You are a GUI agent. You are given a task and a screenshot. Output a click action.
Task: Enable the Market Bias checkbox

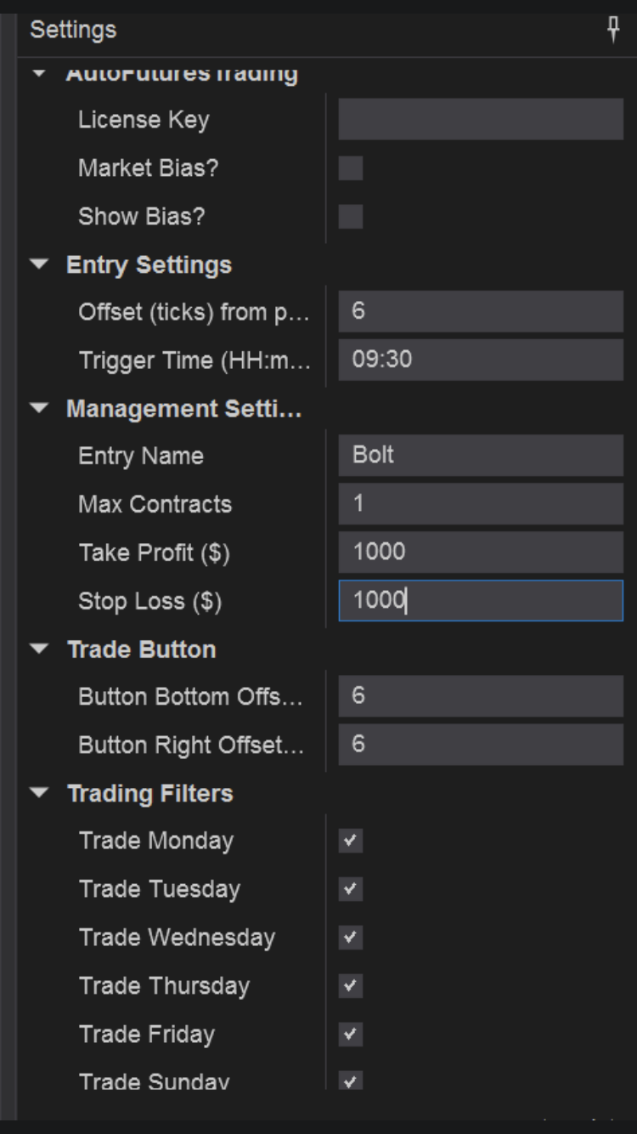[351, 168]
